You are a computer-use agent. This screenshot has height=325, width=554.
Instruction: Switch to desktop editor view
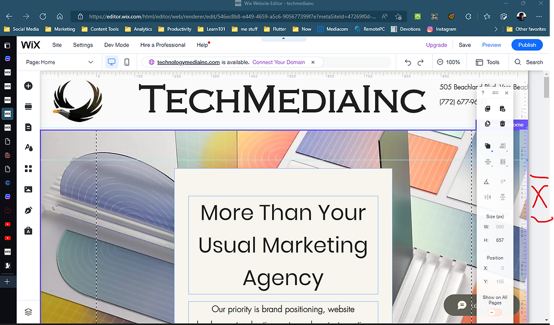[x=112, y=62]
